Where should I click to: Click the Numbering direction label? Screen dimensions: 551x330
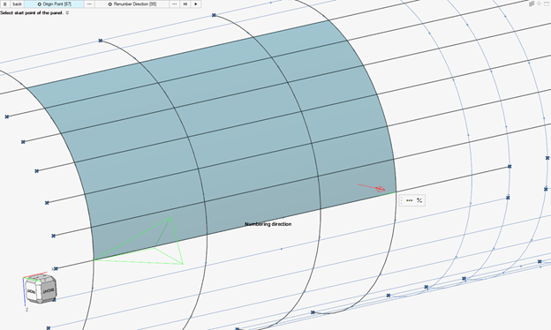tap(268, 224)
